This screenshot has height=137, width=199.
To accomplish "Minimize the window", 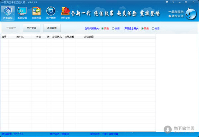I will point(179,2).
